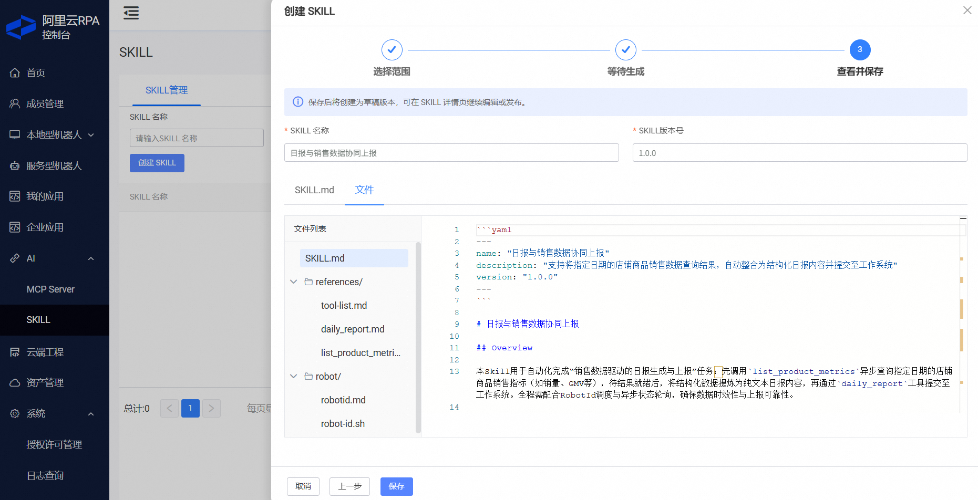This screenshot has width=978, height=500.
Task: Click the version "1.0.0" editor line
Action: (x=517, y=277)
